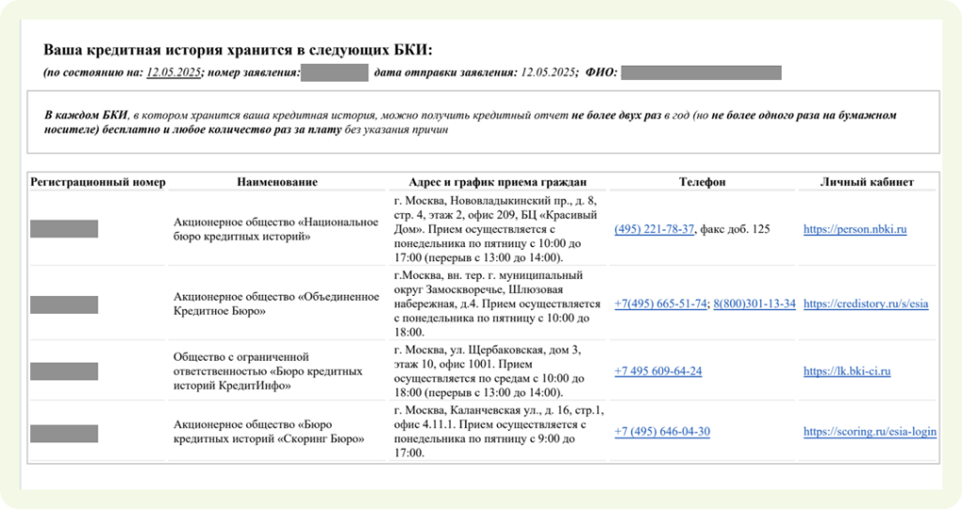Click the 'дата отправки заявления: 12.05.2025' text
The width and height of the screenshot is (962, 510).
pos(476,72)
